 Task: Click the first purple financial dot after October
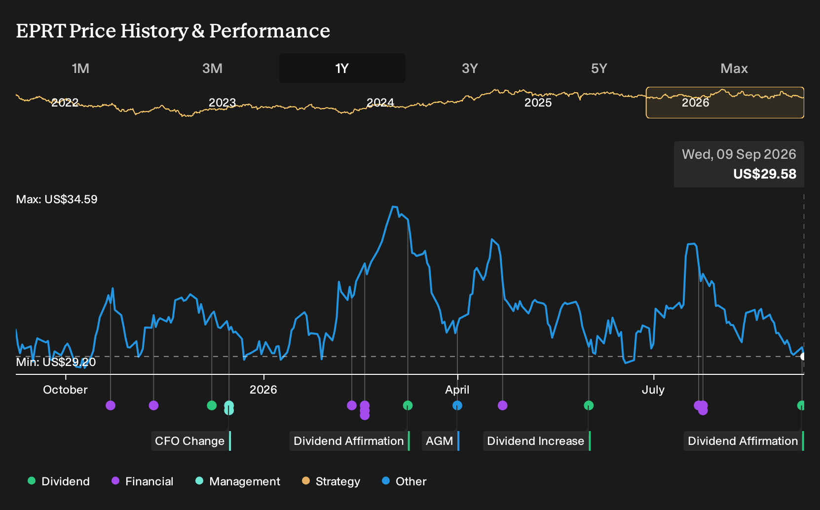coord(111,405)
